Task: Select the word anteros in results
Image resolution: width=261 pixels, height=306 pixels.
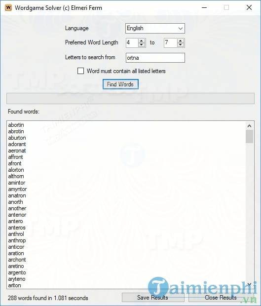Action: (x=17, y=228)
